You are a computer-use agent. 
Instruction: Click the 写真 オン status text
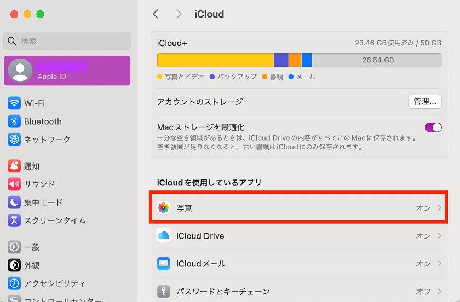(x=423, y=208)
